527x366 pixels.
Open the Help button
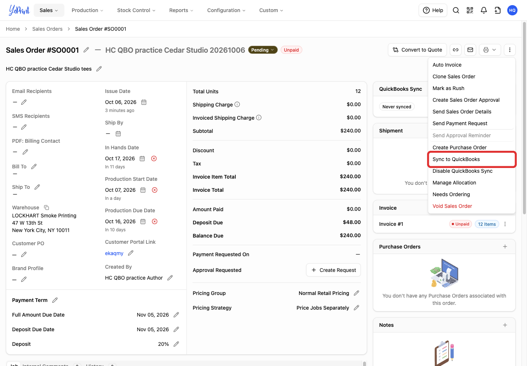433,10
